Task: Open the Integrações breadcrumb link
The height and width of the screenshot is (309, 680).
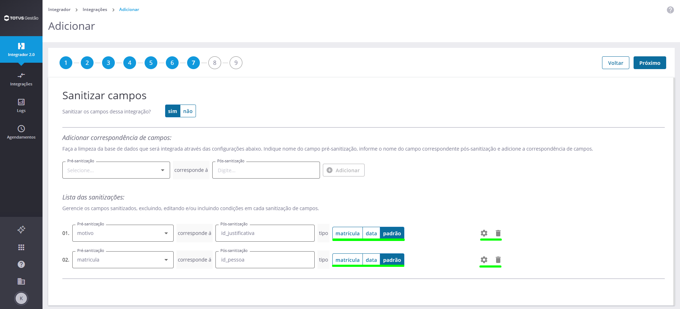Action: point(95,10)
